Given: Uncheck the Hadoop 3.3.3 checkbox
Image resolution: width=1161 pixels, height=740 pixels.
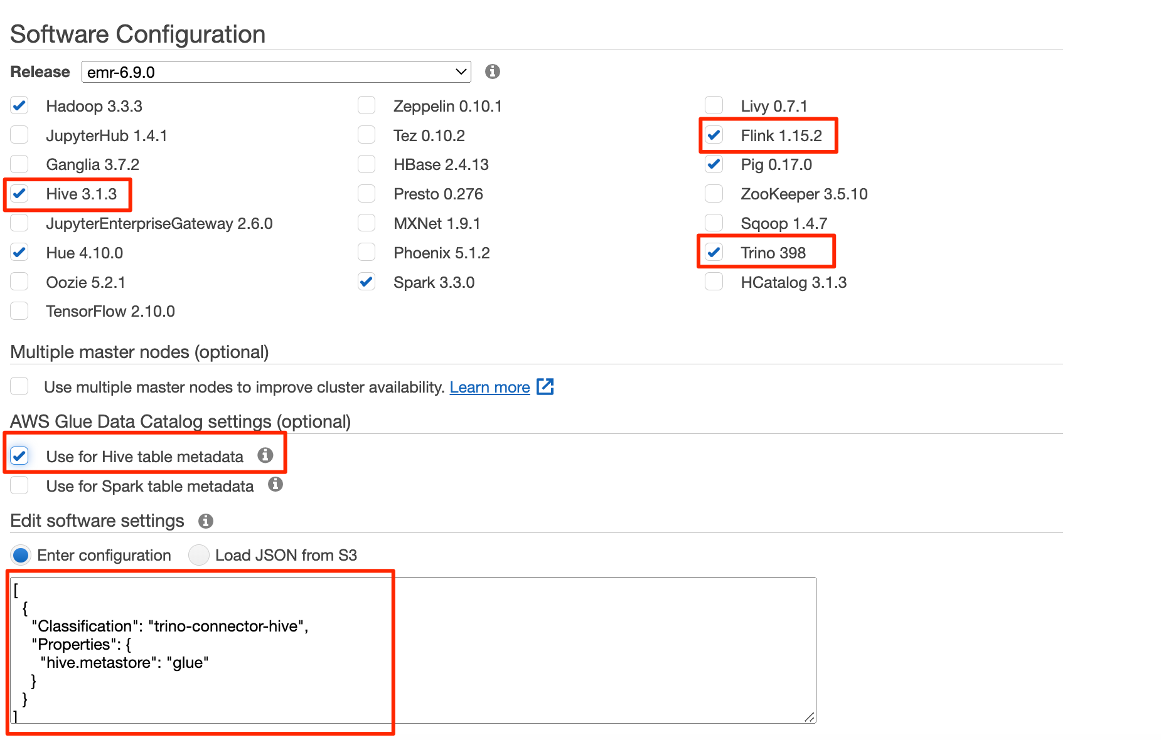Looking at the screenshot, I should (x=19, y=105).
